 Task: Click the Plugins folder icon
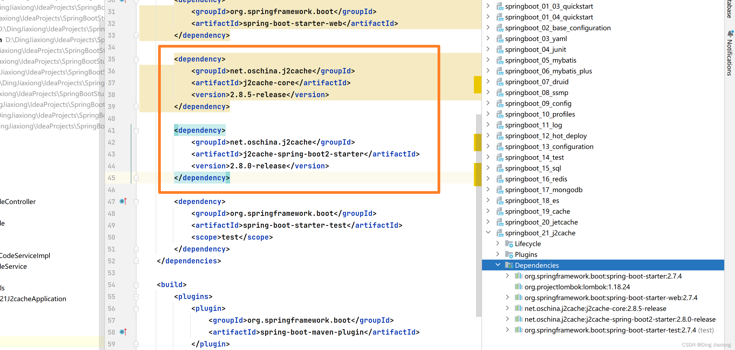(509, 255)
